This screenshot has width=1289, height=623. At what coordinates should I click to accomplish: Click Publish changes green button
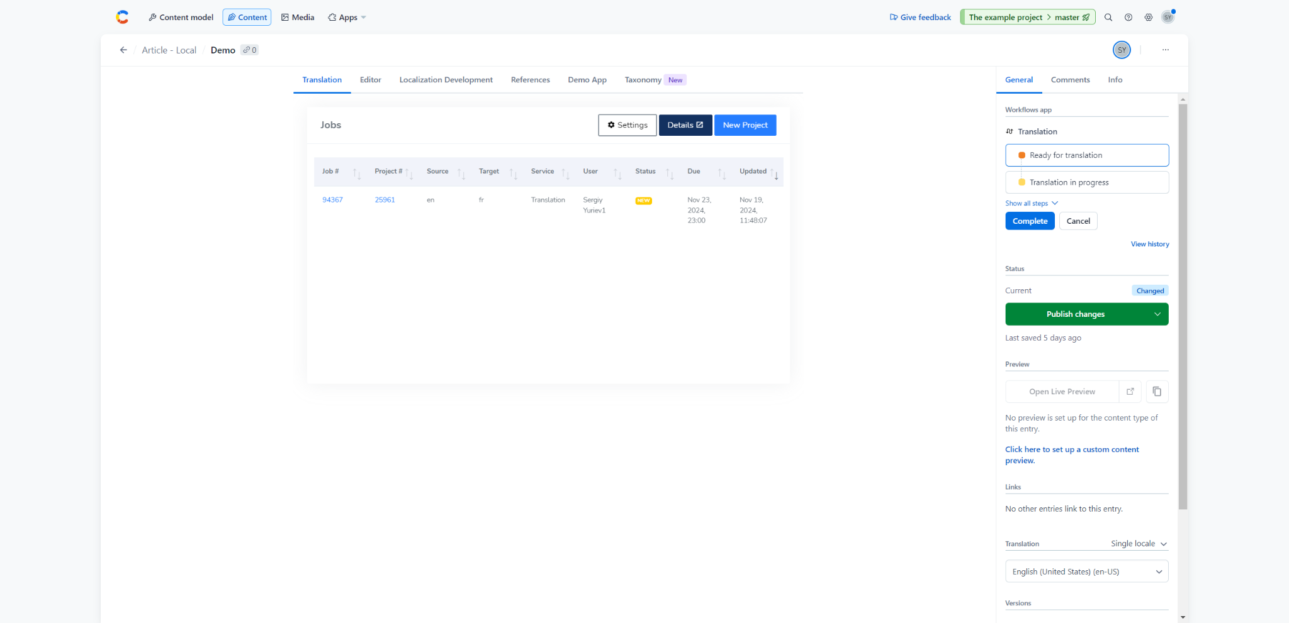(x=1076, y=314)
